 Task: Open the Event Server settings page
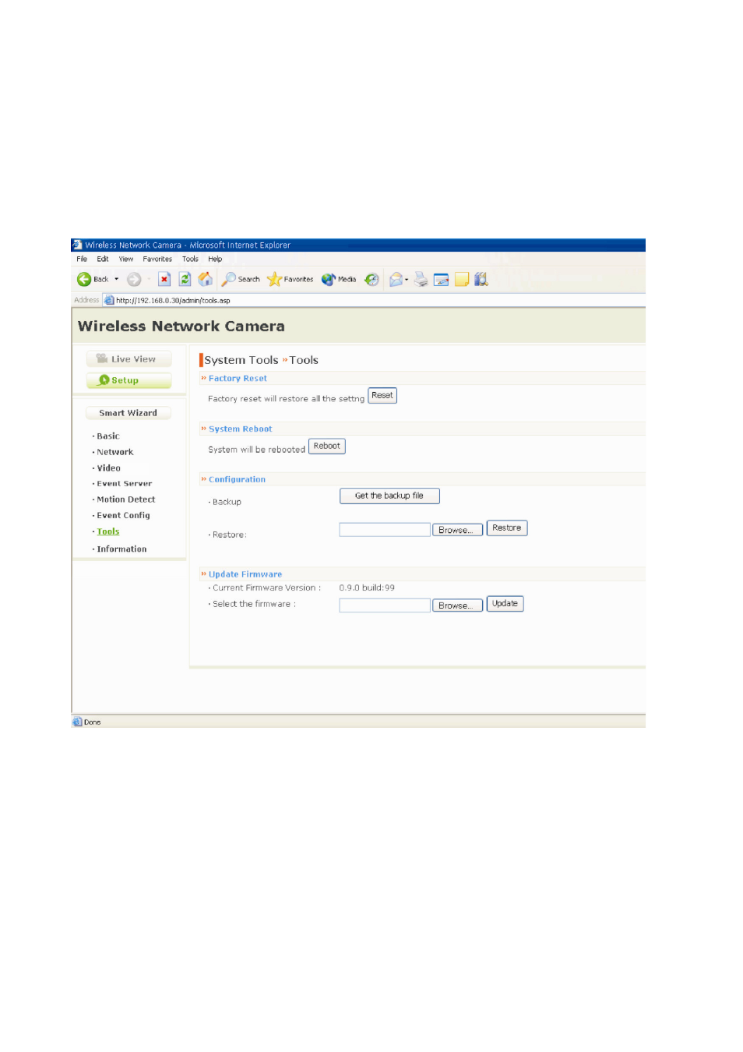pos(125,484)
